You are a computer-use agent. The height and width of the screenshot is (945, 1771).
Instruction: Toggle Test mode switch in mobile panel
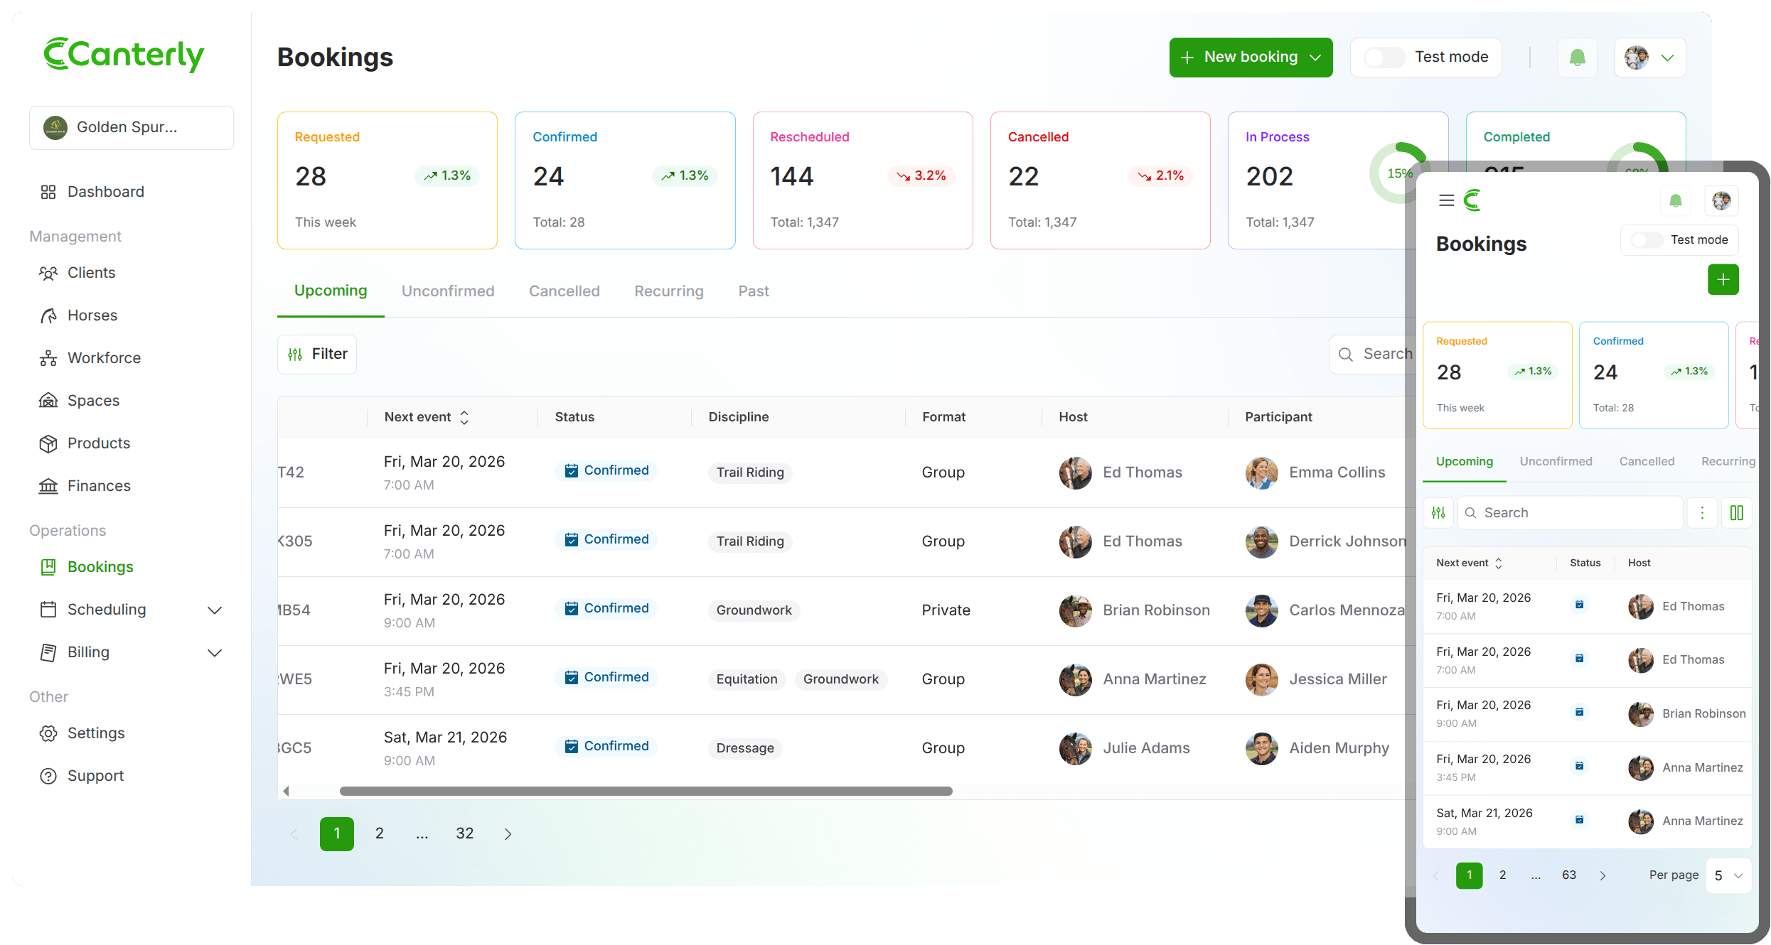(x=1647, y=240)
